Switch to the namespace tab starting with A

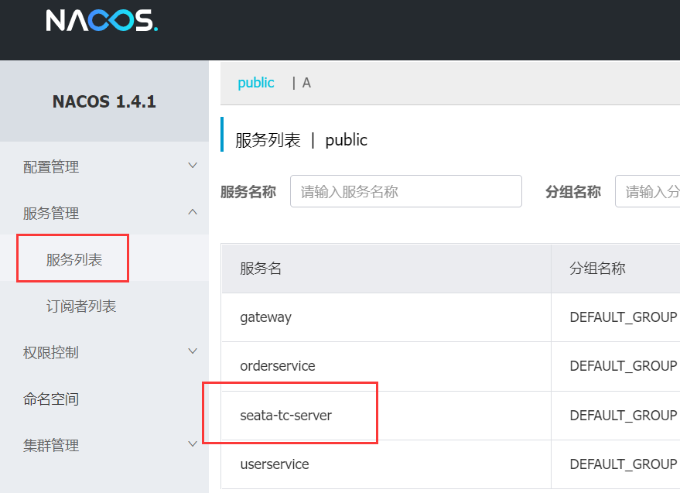pyautogui.click(x=306, y=83)
